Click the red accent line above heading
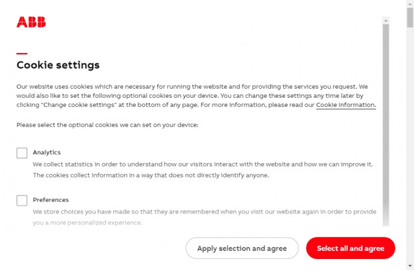Viewport: 414px width, 270px height. tap(22, 53)
